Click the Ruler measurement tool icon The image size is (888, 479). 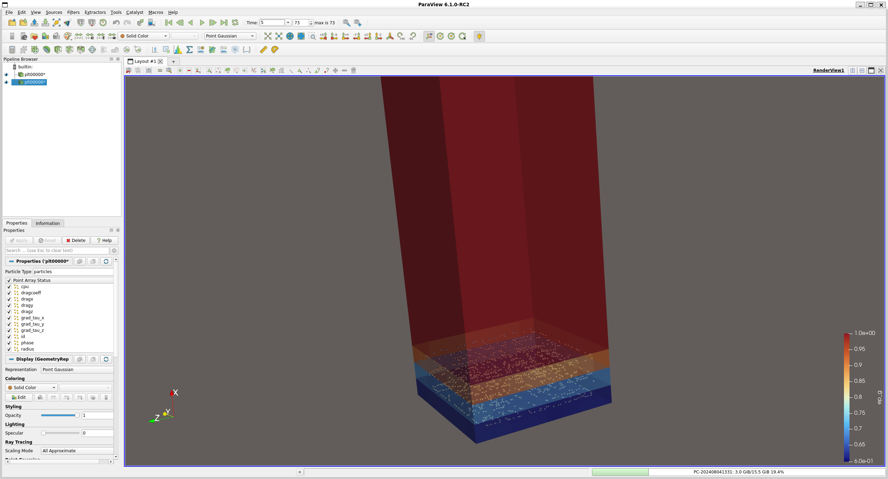pyautogui.click(x=263, y=50)
